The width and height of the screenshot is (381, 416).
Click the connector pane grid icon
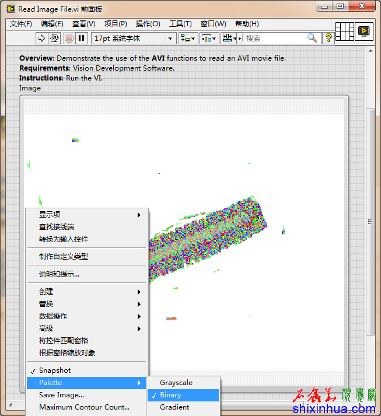tap(345, 30)
